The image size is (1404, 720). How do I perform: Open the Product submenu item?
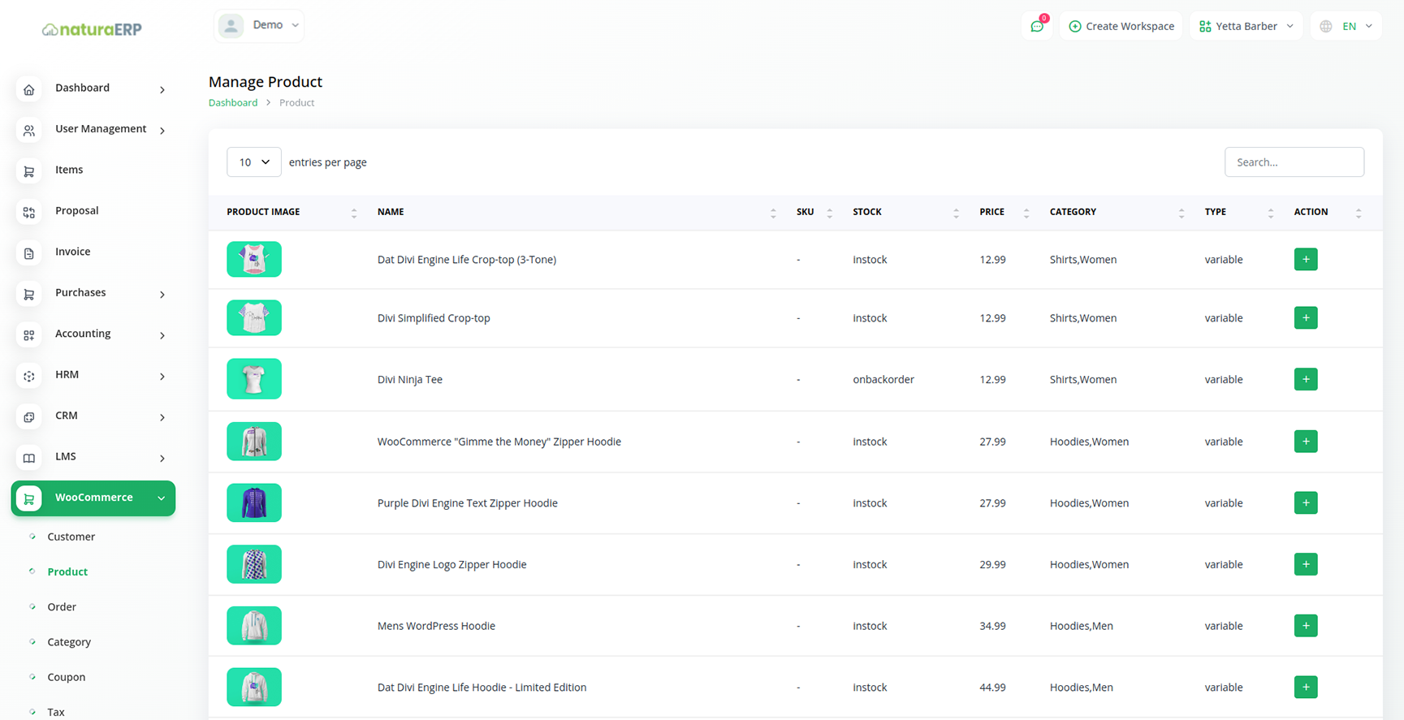pos(67,571)
